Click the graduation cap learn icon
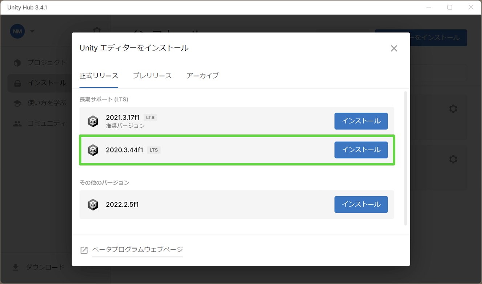This screenshot has height=284, width=482. [x=17, y=103]
